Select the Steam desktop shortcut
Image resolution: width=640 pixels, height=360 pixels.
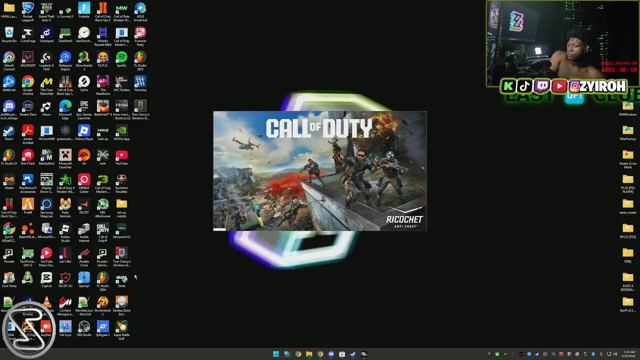[x=9, y=133]
